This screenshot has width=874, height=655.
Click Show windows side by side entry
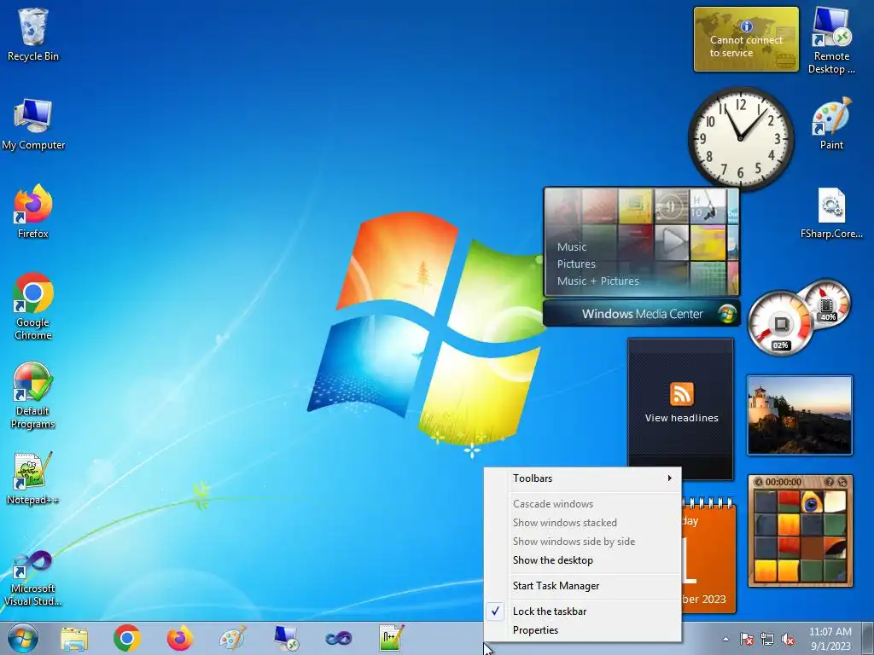[582, 542]
